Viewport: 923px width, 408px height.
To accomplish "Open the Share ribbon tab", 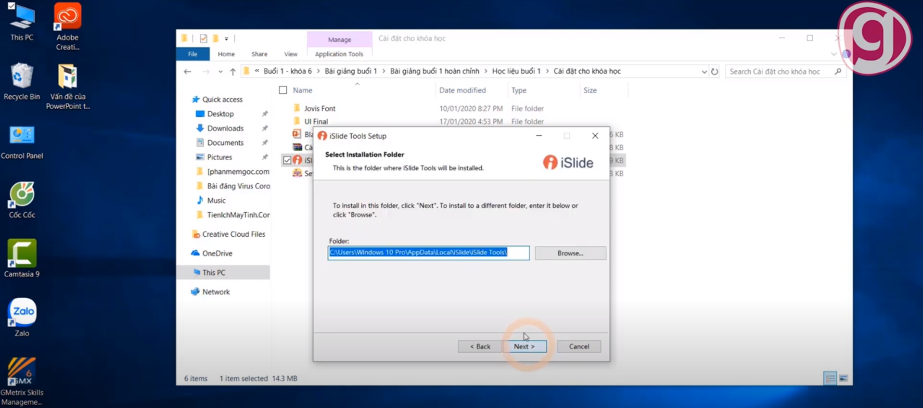I will (x=259, y=54).
